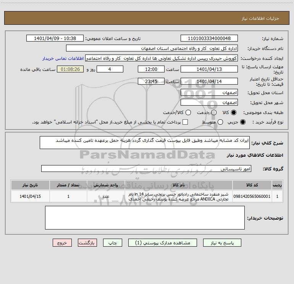Click the ردیف column header

click(x=277, y=185)
